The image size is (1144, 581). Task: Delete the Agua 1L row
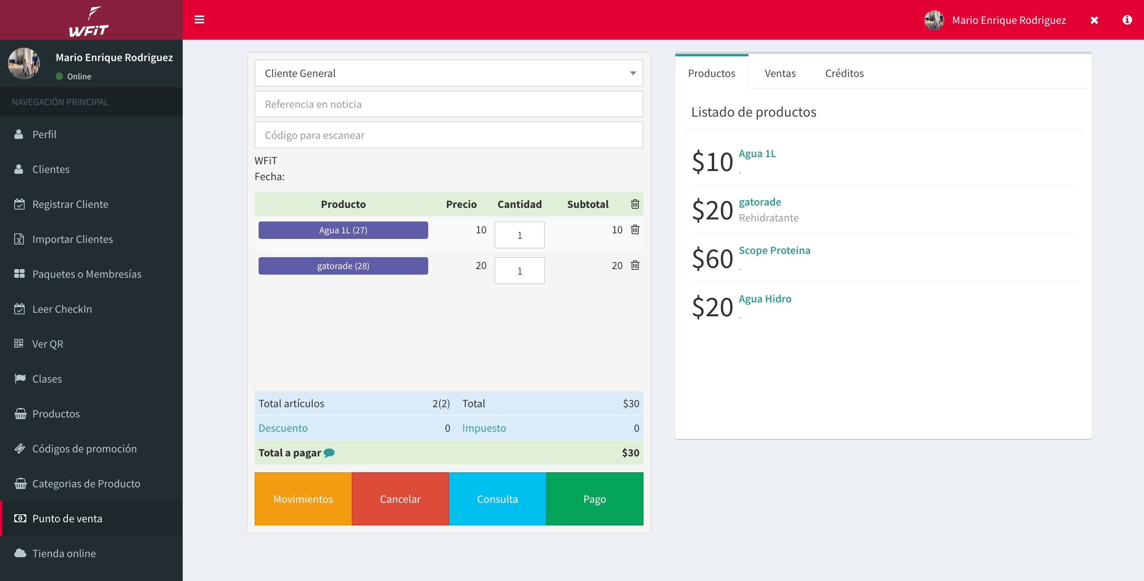pyautogui.click(x=635, y=229)
